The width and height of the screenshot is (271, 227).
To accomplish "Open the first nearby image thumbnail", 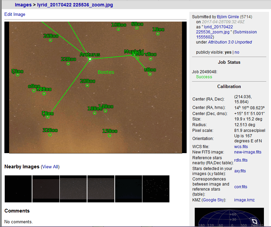I will click(18, 189).
